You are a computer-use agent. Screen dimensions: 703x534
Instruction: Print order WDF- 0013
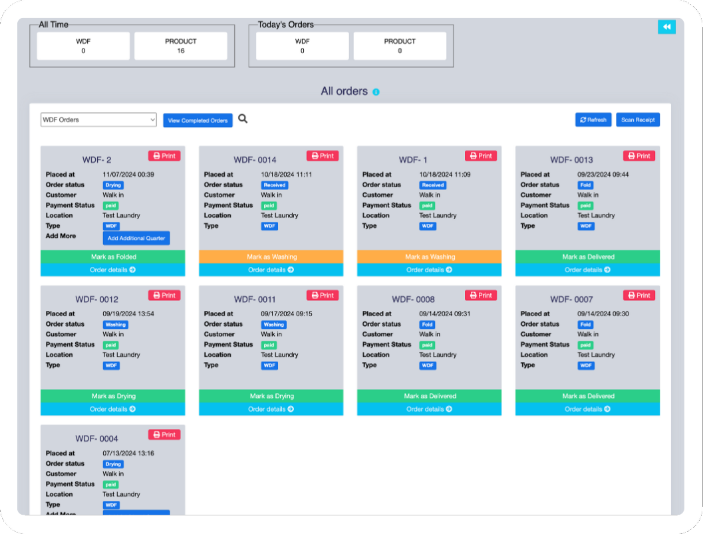[639, 155]
